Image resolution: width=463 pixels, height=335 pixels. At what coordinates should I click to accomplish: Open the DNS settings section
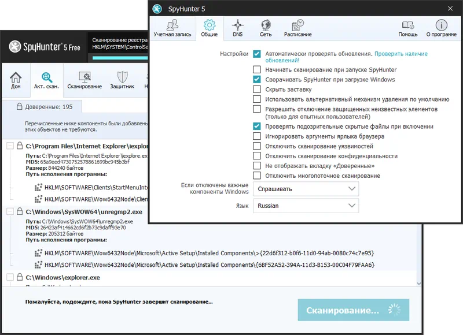(x=237, y=28)
